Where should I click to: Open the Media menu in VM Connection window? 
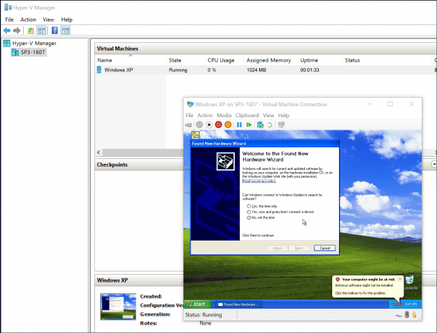click(x=224, y=115)
